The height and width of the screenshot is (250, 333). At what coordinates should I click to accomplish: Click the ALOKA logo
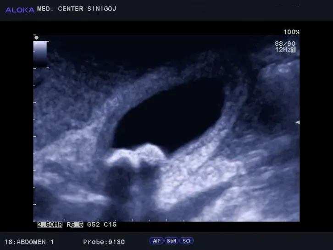20,10
